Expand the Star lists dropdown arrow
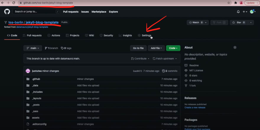260x130 pixels. [251, 22]
